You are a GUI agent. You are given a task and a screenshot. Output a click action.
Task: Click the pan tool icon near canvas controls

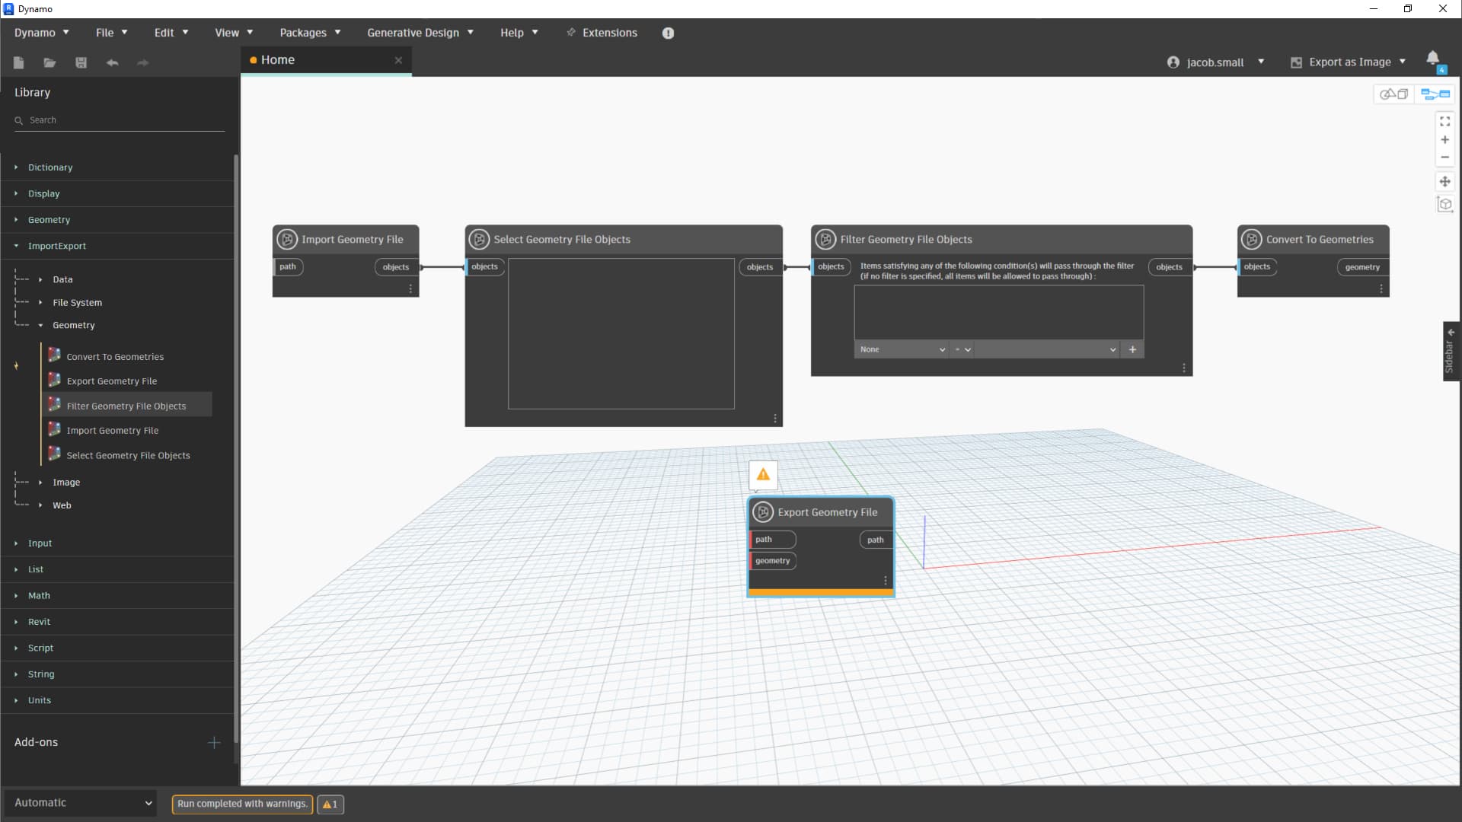[1444, 181]
